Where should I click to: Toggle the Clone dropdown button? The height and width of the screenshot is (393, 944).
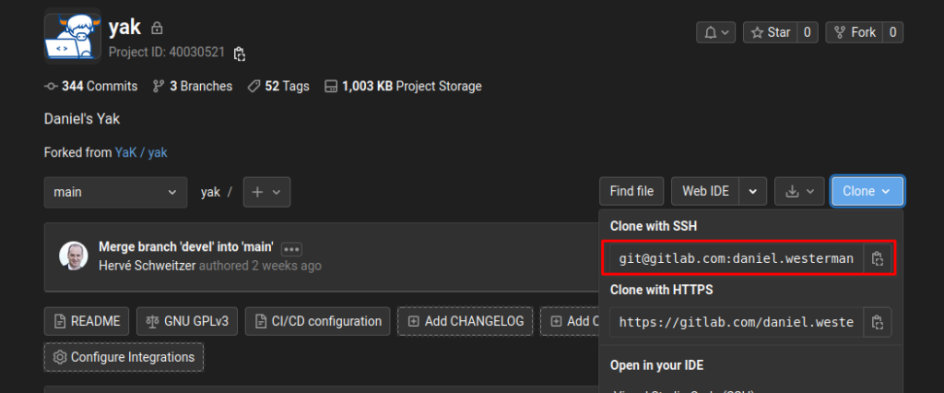867,191
